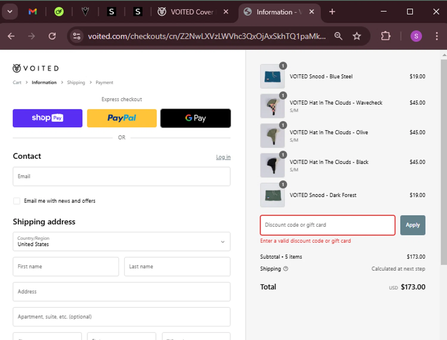Screen dimensions: 447x340
Task: Close the VOITED Cover tab
Action: click(226, 12)
